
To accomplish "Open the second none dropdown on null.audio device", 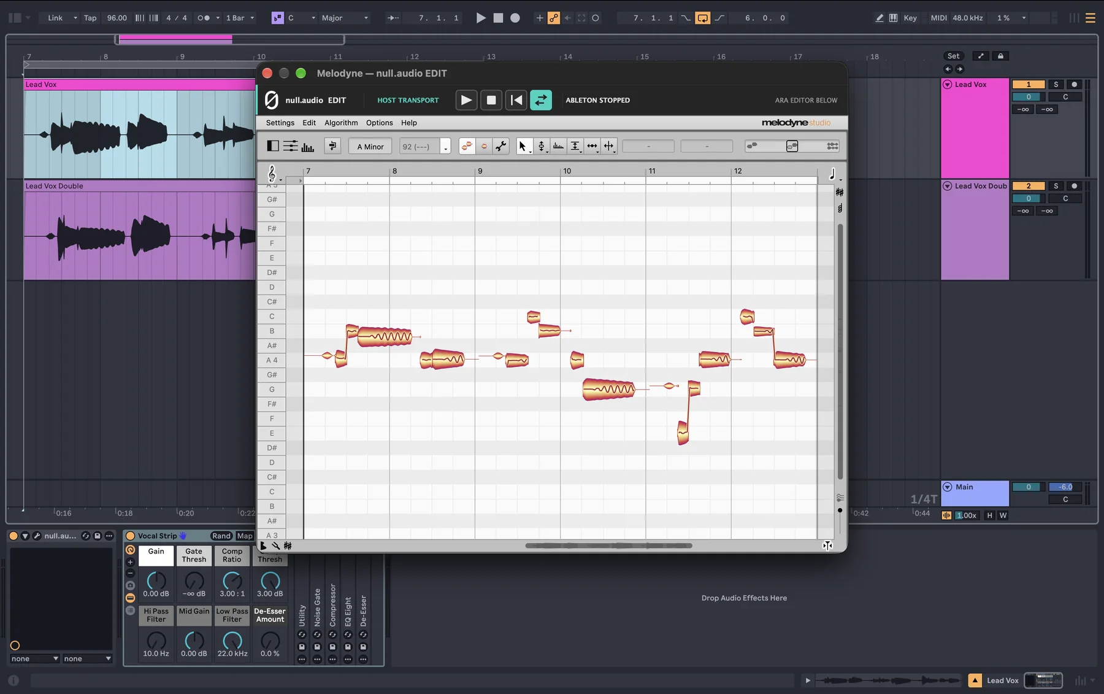I will (x=87, y=658).
